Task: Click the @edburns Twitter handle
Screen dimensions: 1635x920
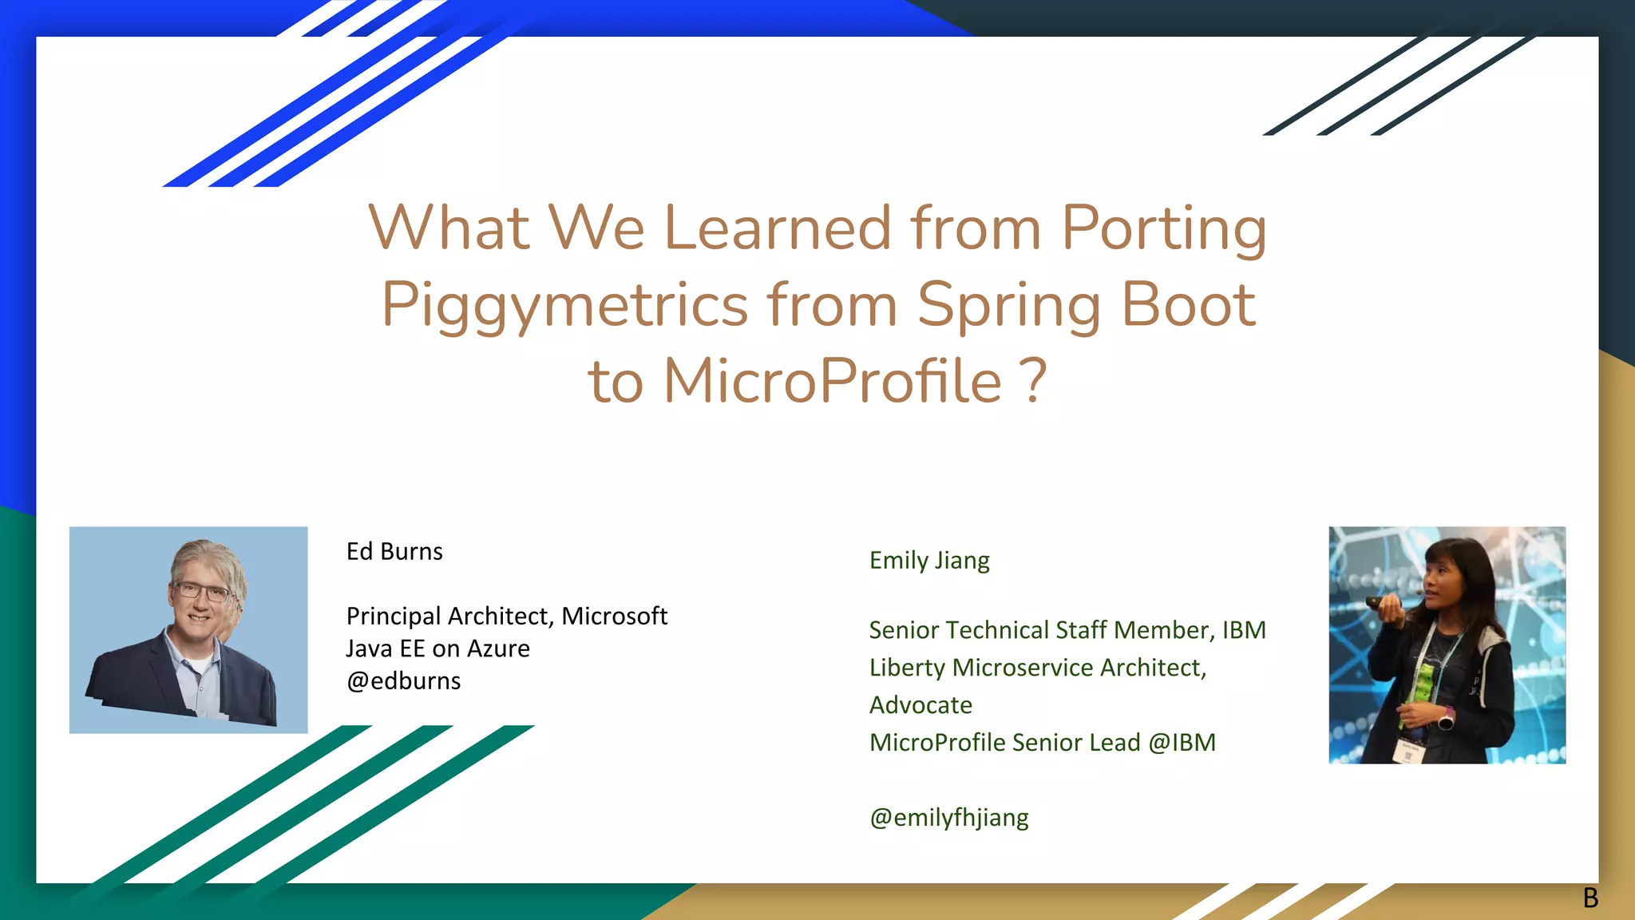Action: point(403,681)
